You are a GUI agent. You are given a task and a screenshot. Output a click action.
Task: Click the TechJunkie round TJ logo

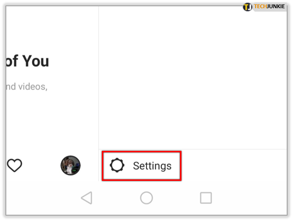click(x=247, y=7)
